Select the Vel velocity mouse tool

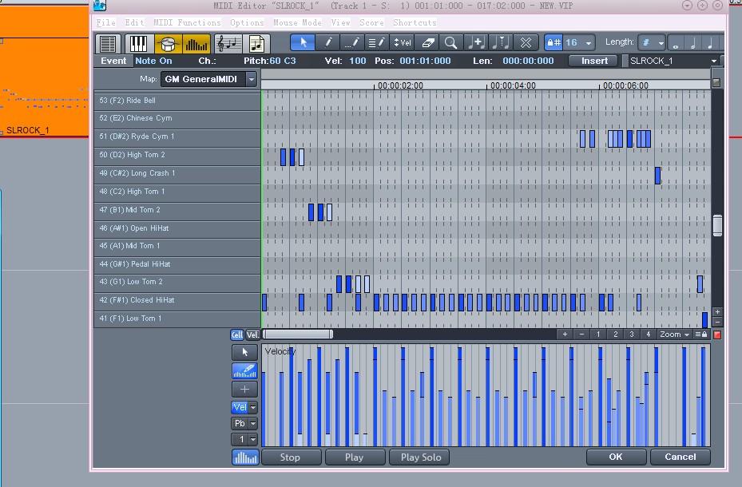click(402, 42)
